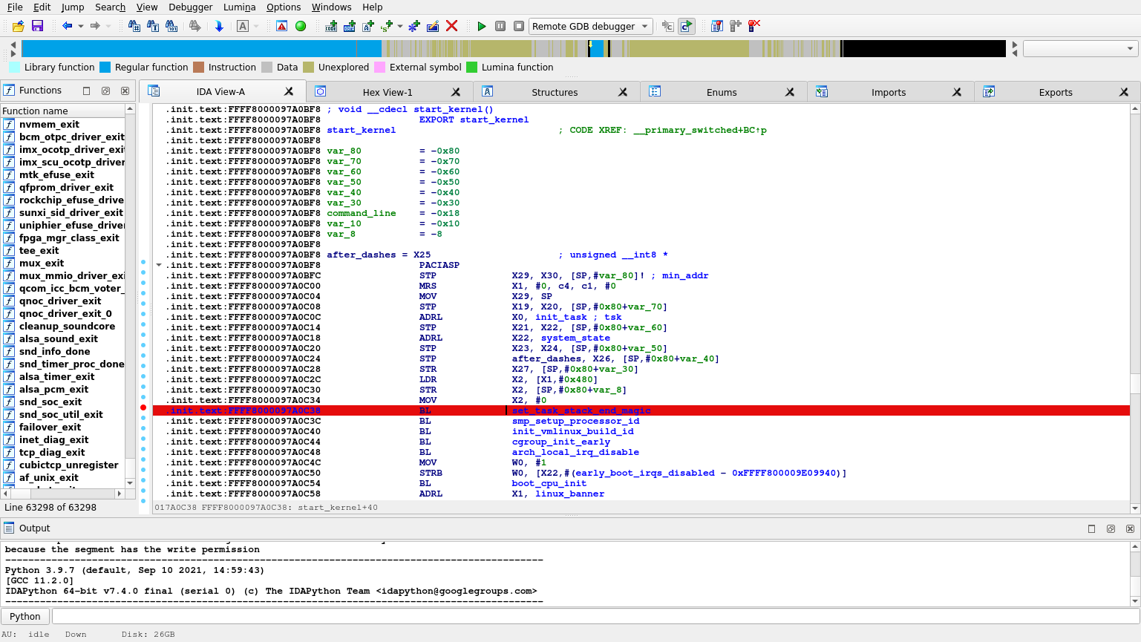This screenshot has height=642, width=1141.
Task: Create data at current address
Action: (348, 26)
